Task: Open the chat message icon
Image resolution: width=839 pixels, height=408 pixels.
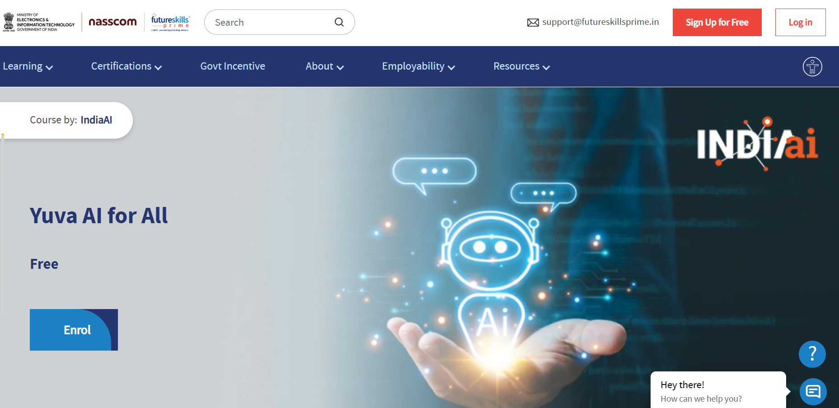Action: (x=813, y=391)
